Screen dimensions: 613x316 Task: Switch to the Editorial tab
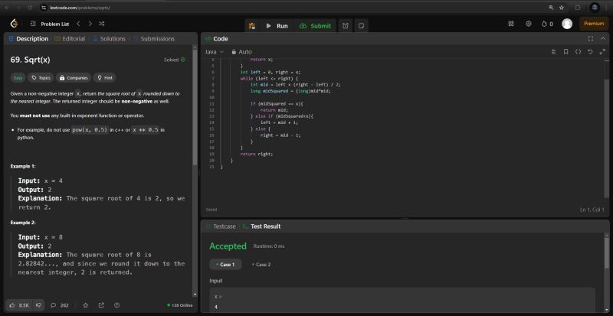click(x=70, y=39)
